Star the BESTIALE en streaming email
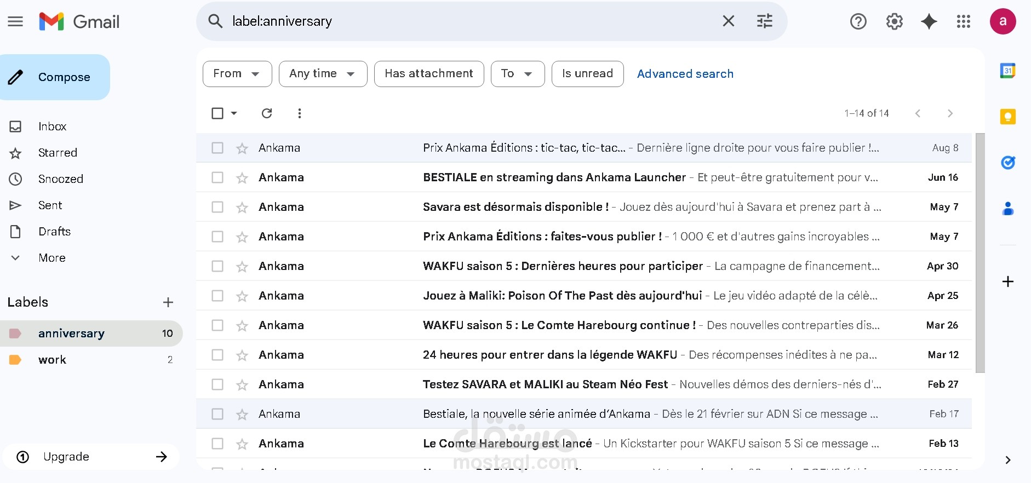Viewport: 1031px width, 483px height. (x=242, y=178)
